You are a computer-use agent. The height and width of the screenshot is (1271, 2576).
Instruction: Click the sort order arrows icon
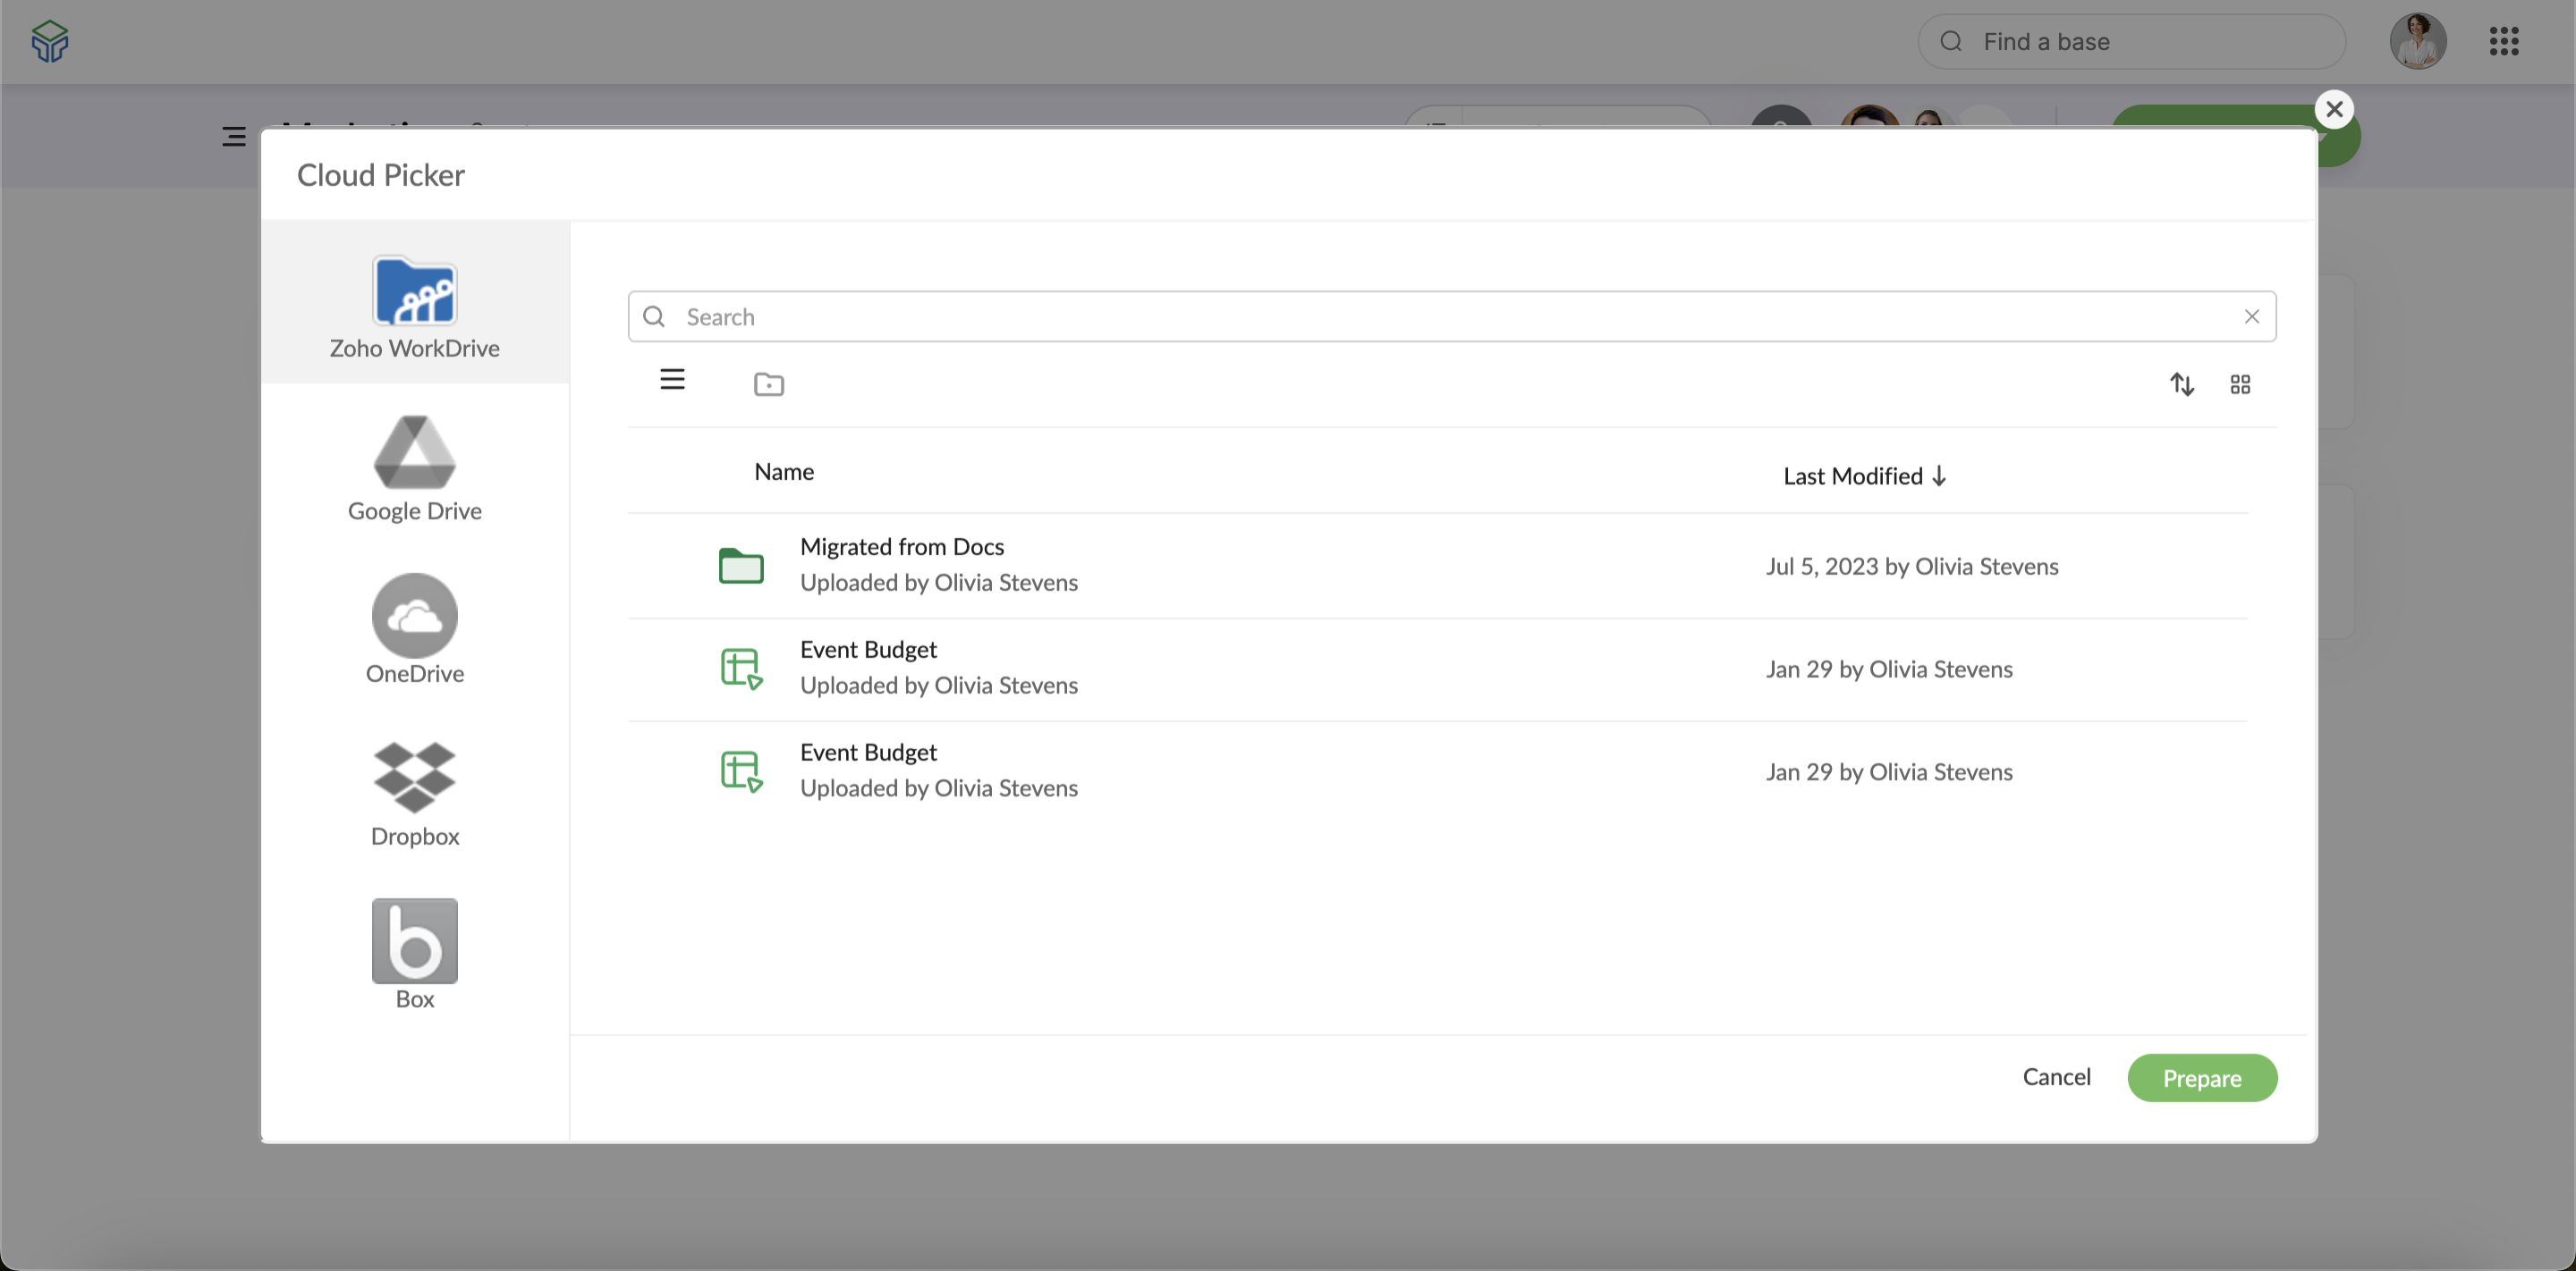[2182, 383]
